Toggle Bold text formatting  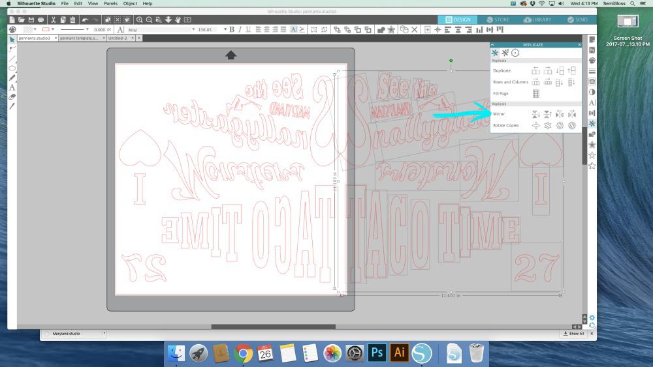click(x=232, y=29)
